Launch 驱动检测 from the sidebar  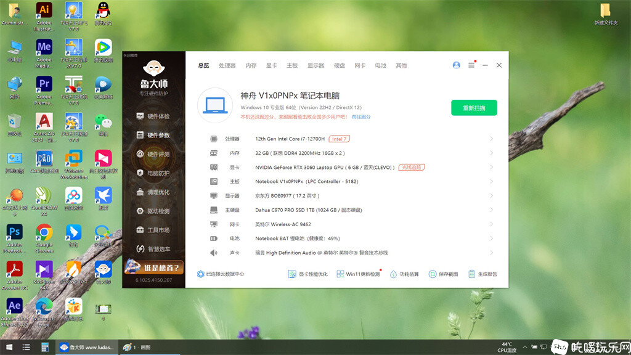[x=153, y=211]
